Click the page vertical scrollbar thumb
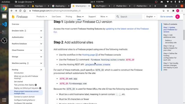This screenshot has width=185, height=104. [x=184, y=35]
